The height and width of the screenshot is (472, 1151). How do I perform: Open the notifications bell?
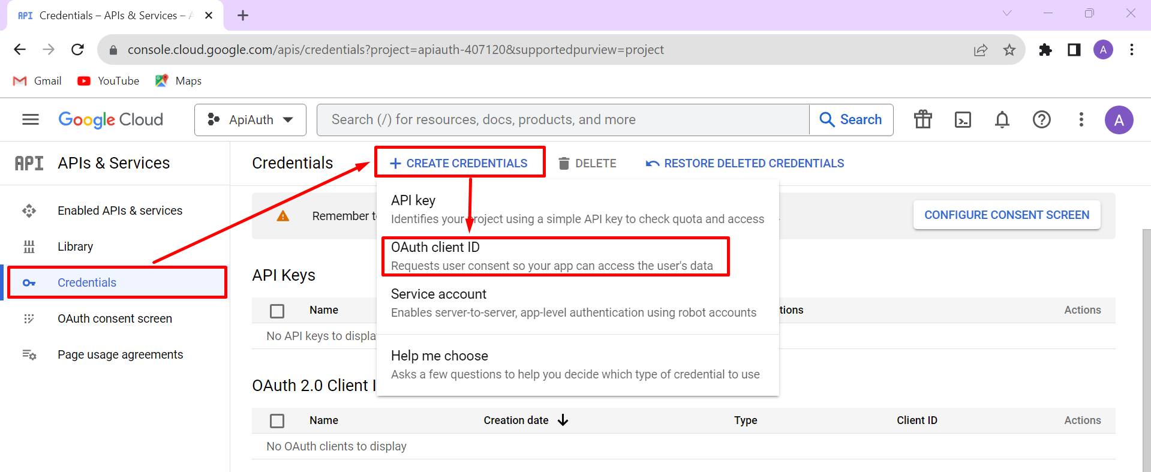pyautogui.click(x=1002, y=120)
